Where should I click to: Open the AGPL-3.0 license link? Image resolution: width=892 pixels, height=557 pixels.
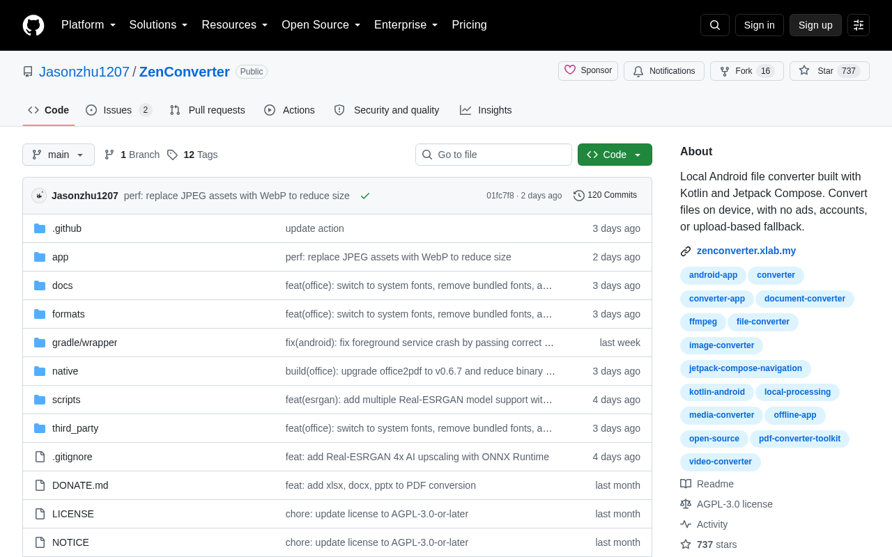727,504
